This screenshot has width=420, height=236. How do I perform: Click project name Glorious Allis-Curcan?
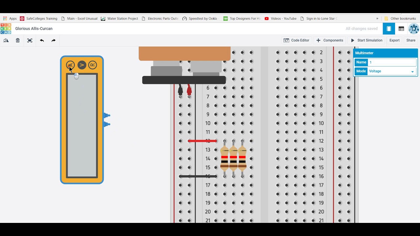(34, 29)
